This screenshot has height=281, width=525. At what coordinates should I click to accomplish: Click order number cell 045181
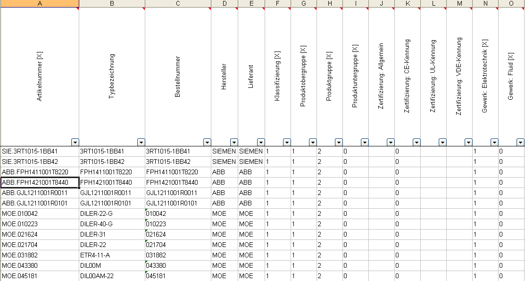pyautogui.click(x=178, y=276)
